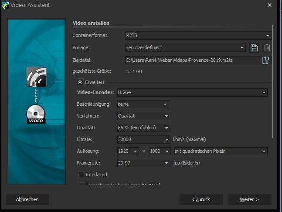
Task: Click the browse target file icon
Action: point(265,60)
